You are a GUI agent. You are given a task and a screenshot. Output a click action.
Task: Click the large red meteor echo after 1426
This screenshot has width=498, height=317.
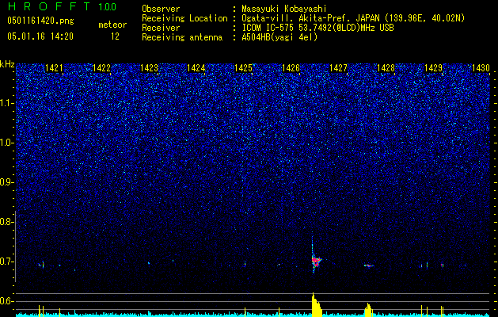[316, 262]
